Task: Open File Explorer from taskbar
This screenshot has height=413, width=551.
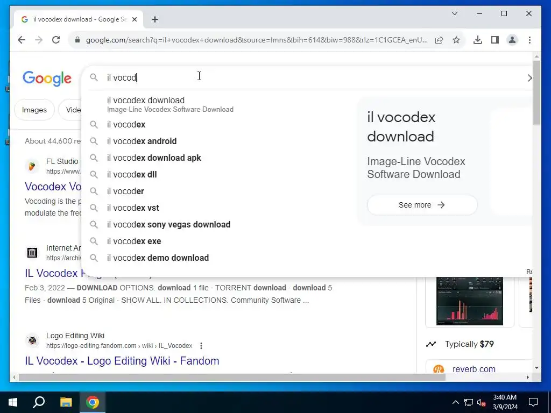Action: 66,402
